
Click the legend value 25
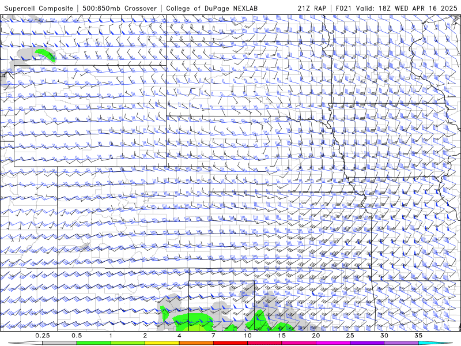pos(350,336)
